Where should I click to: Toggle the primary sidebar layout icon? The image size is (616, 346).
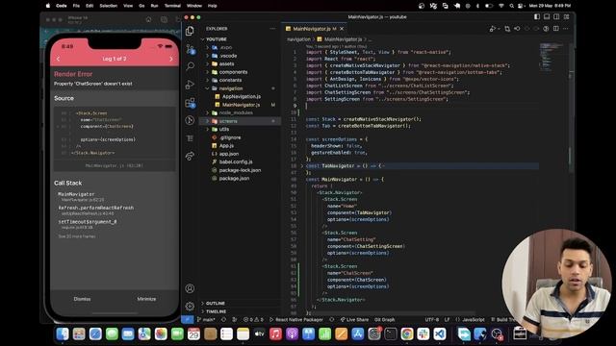tap(537, 17)
